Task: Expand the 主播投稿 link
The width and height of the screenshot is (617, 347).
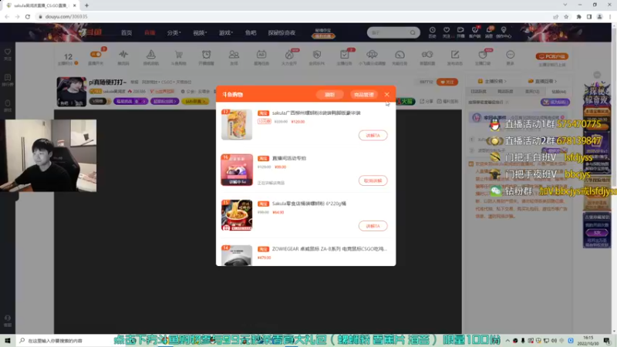Action: [492, 81]
